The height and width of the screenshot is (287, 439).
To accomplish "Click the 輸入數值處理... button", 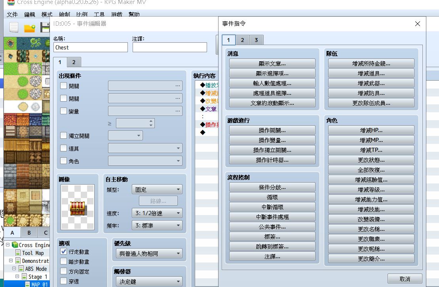I will click(272, 83).
